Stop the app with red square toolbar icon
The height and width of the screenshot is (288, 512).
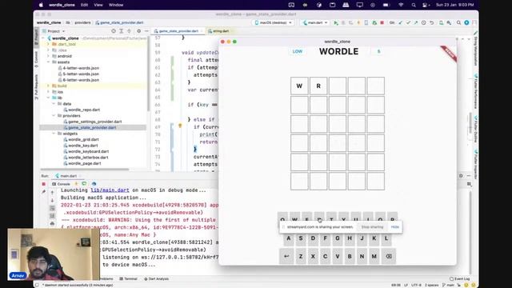pos(382,23)
